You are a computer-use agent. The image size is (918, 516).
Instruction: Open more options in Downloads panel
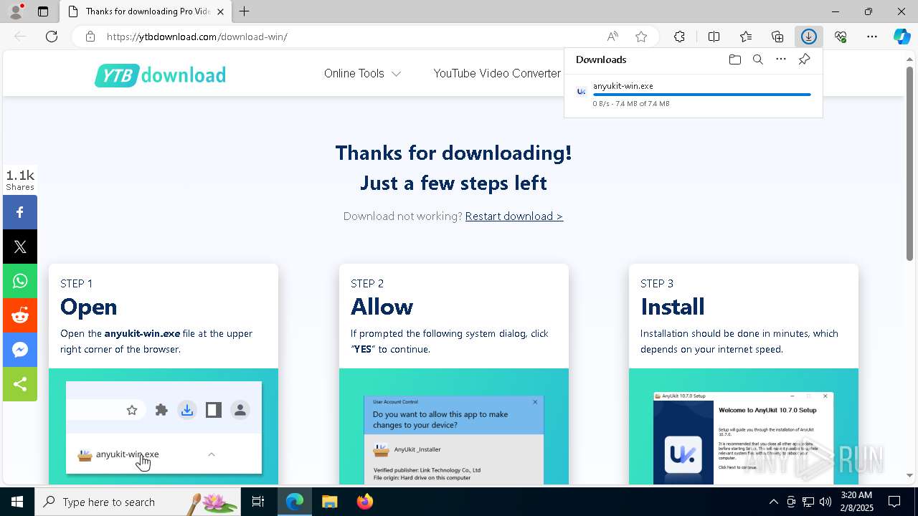coord(781,59)
